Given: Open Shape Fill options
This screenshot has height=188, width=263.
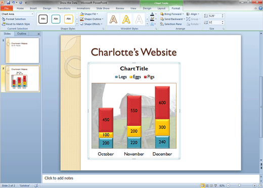Looking at the screenshot, I should (89, 14).
